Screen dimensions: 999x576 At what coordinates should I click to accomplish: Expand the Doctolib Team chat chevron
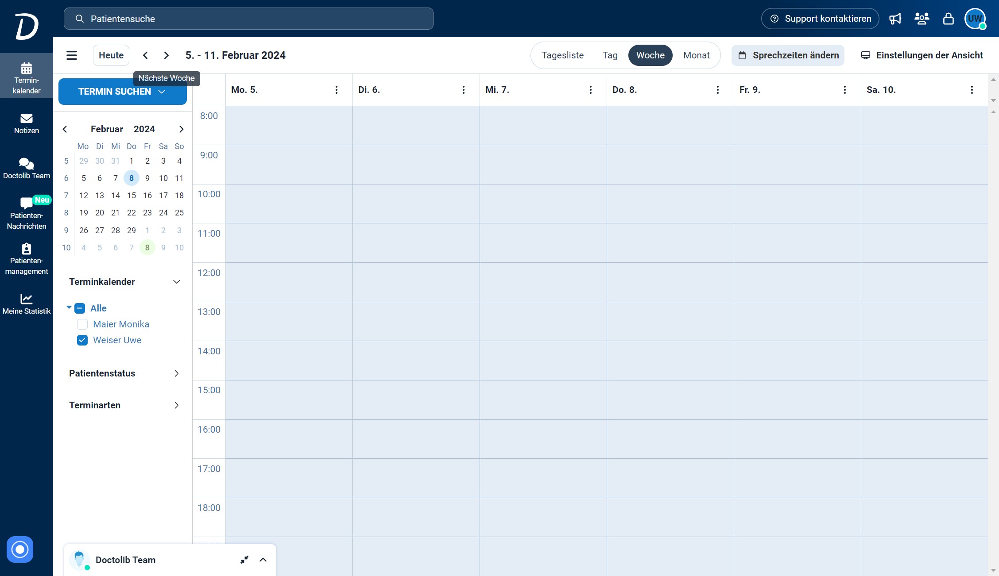pos(263,560)
